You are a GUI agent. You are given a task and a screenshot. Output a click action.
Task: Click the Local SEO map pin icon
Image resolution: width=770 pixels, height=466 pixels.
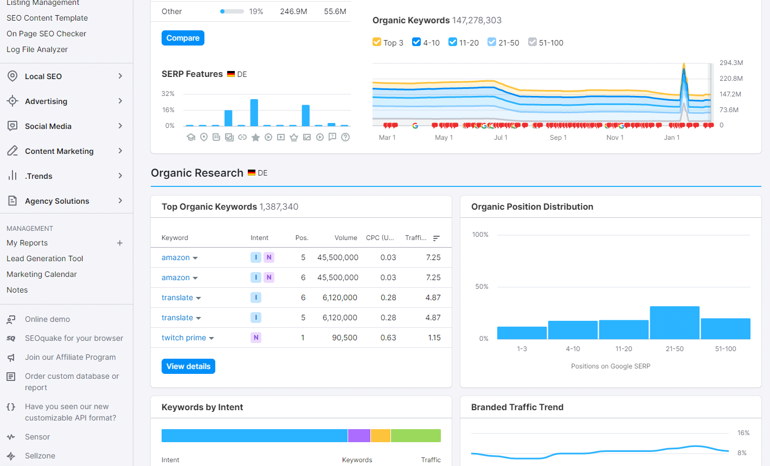12,76
